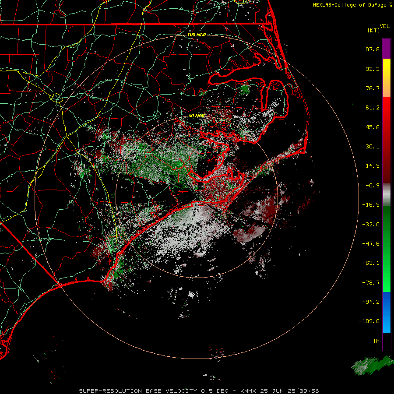Click the -47.6 legend value

pos(371,244)
